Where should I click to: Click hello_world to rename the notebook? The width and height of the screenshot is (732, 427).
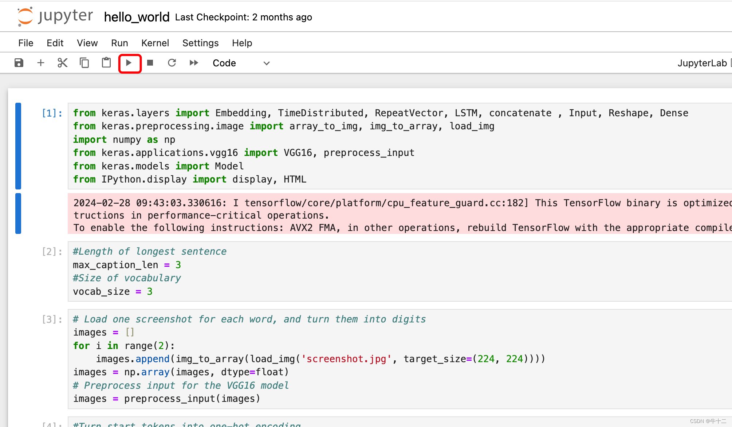[x=136, y=17]
